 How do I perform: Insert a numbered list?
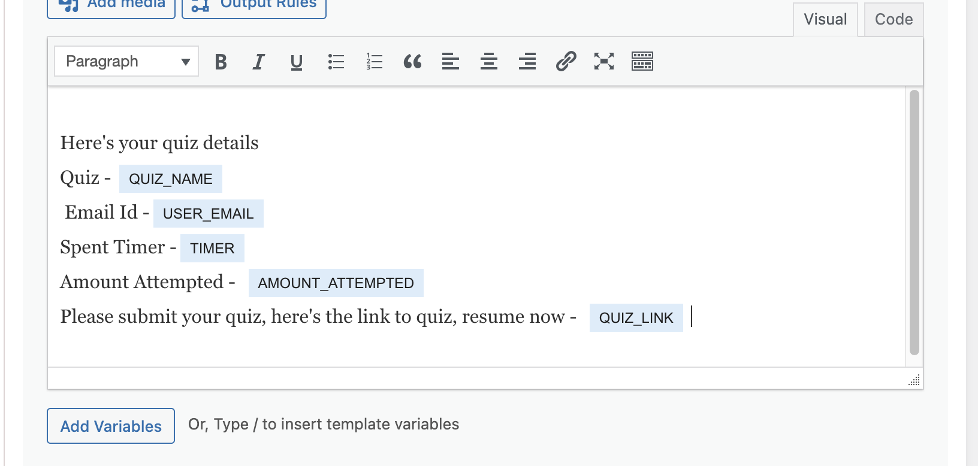(x=374, y=62)
